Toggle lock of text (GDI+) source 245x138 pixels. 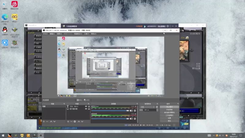[x=89, y=106]
